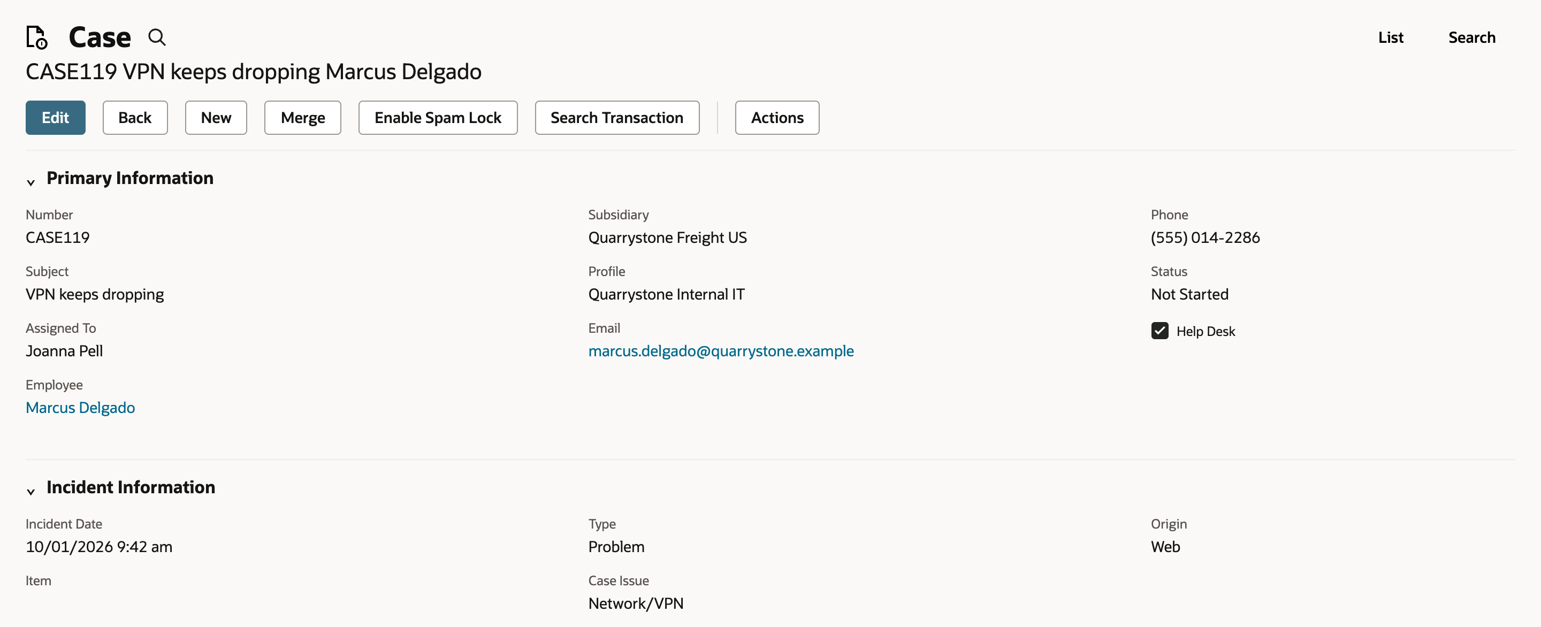Click phone number (555) 014-2286
The width and height of the screenshot is (1541, 627).
1205,238
